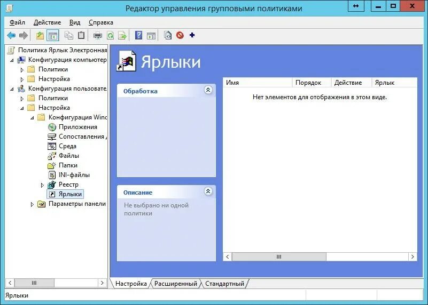The image size is (428, 305).
Task: Collapse the Описание panel chevron
Action: click(208, 191)
